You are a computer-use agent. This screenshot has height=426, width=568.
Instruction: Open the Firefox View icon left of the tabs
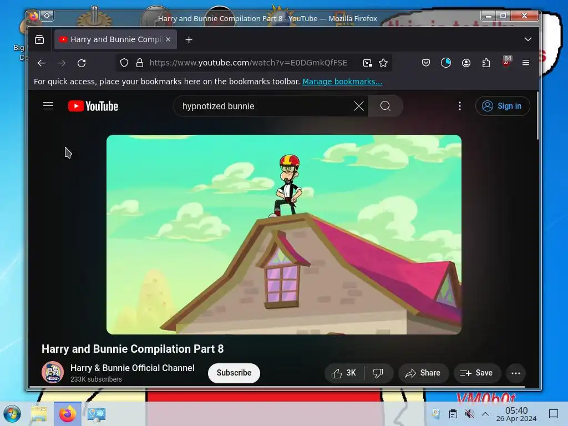click(39, 39)
